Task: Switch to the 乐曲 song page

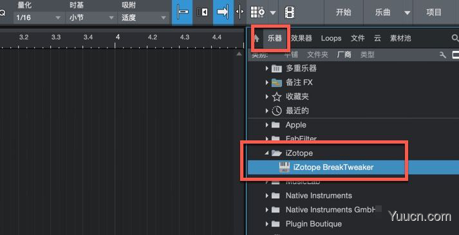Action: click(x=382, y=12)
